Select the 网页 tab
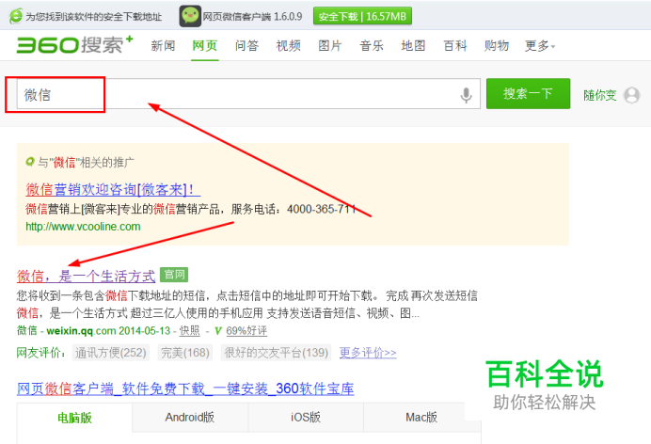The width and height of the screenshot is (651, 444). pos(205,45)
